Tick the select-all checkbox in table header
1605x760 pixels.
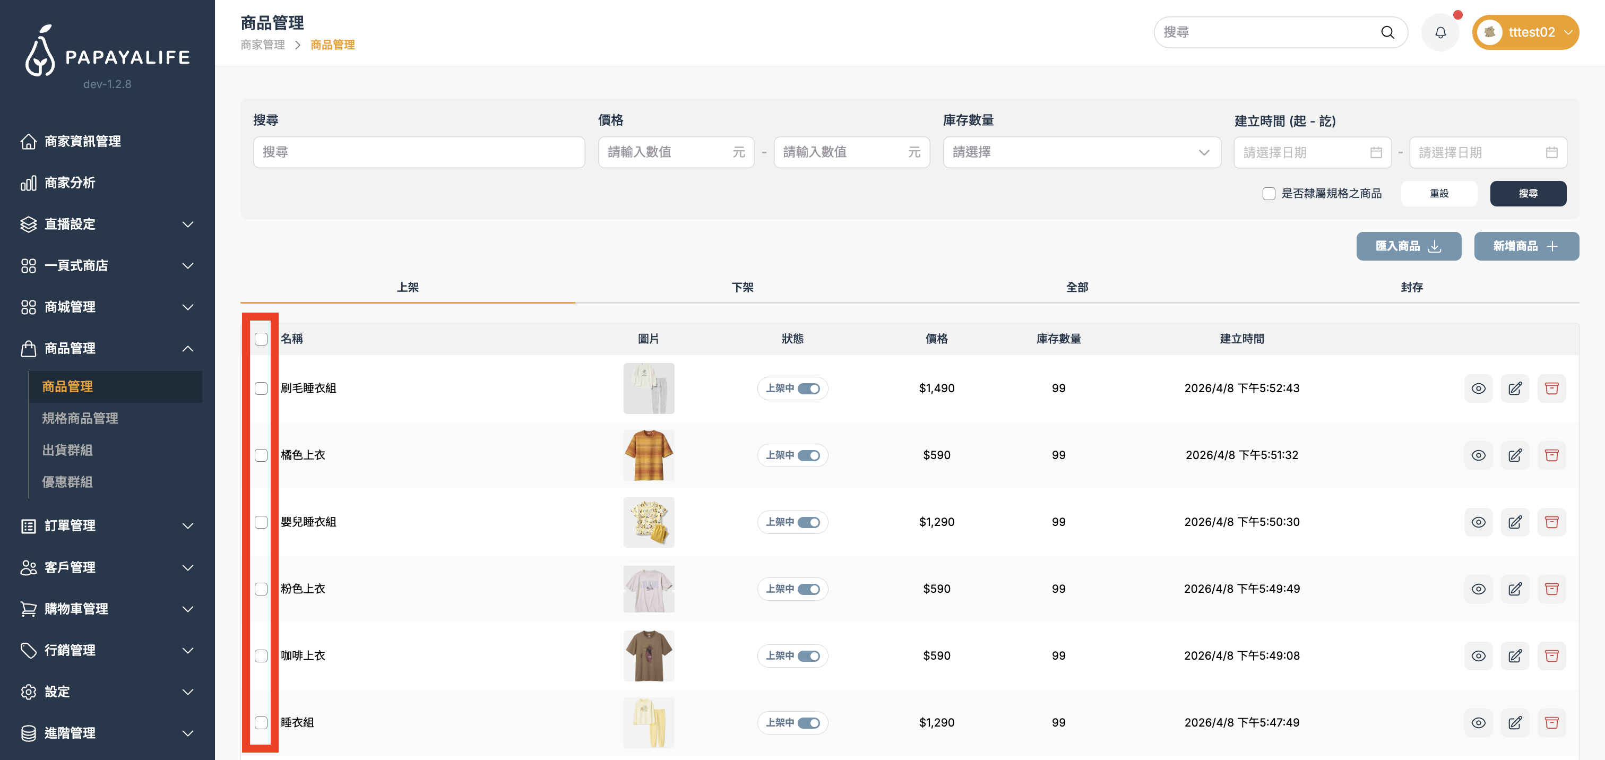point(261,339)
